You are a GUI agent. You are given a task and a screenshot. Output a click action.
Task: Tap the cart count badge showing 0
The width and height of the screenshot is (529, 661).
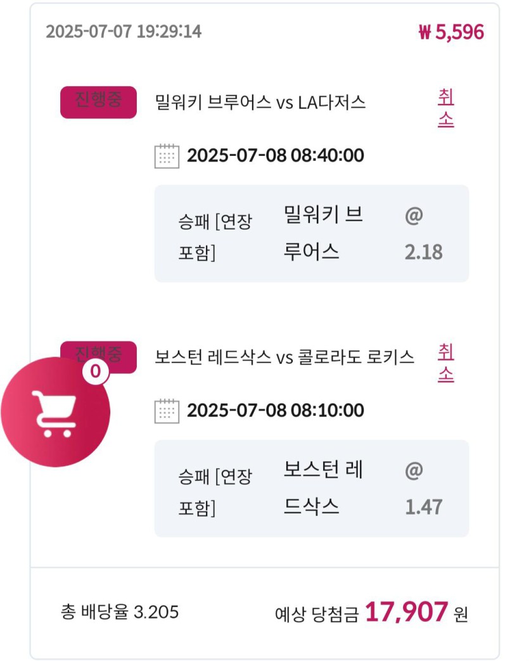(x=96, y=371)
